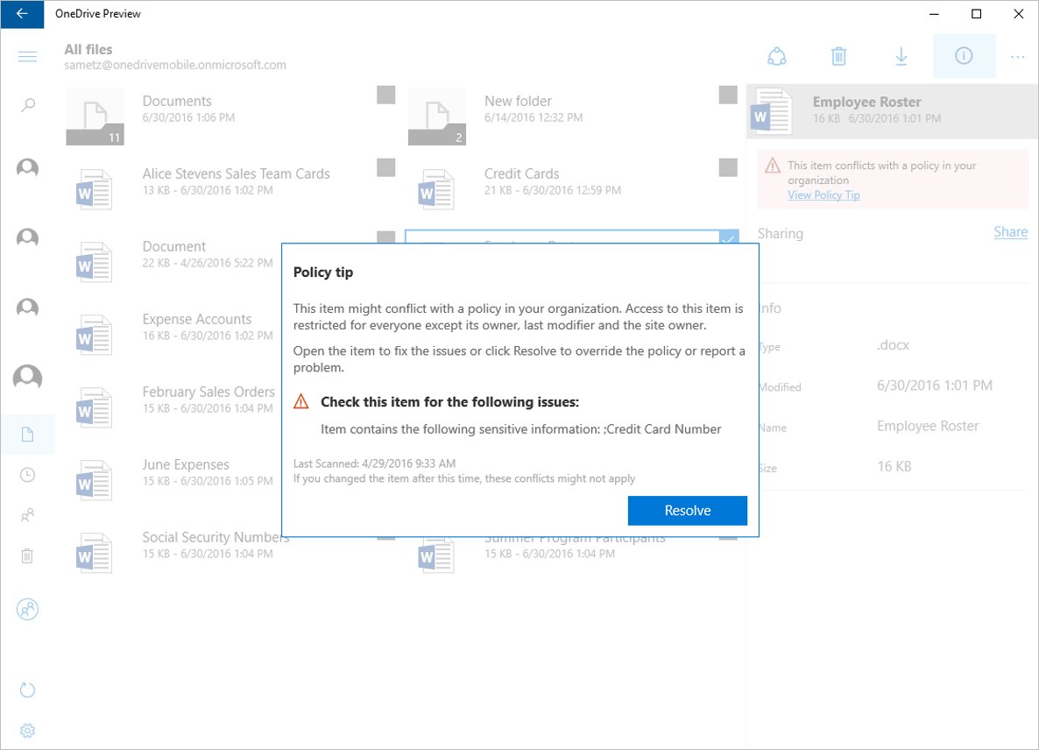Click the Credit Cards document icon
Screen dimensions: 1039x750
point(436,189)
